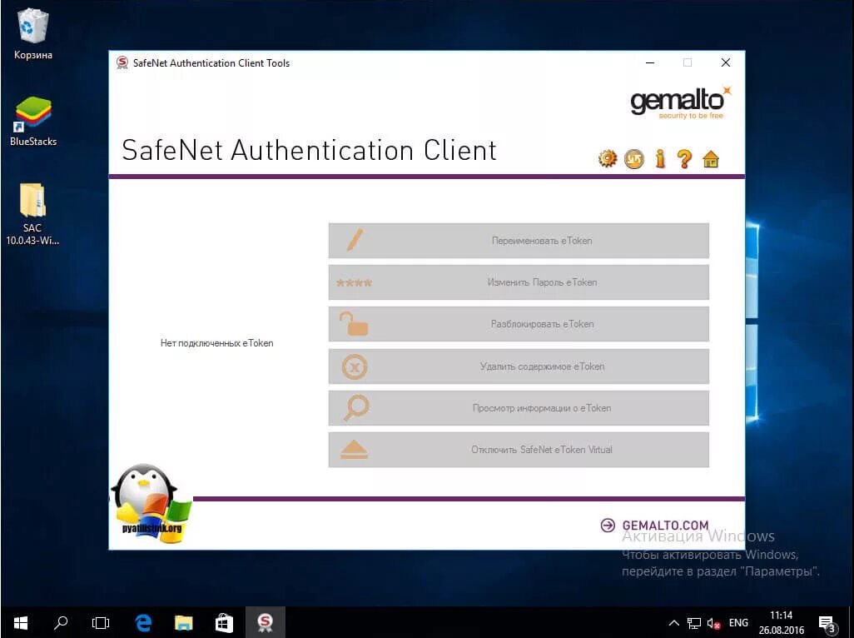Click SafeNet taskbar application icon

[265, 622]
